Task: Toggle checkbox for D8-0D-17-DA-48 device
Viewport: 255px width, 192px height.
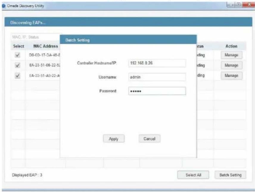Action: 17,55
